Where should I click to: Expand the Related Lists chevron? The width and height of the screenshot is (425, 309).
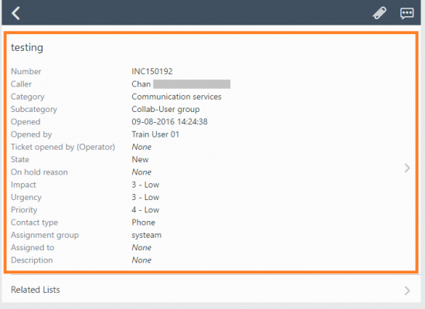(407, 290)
